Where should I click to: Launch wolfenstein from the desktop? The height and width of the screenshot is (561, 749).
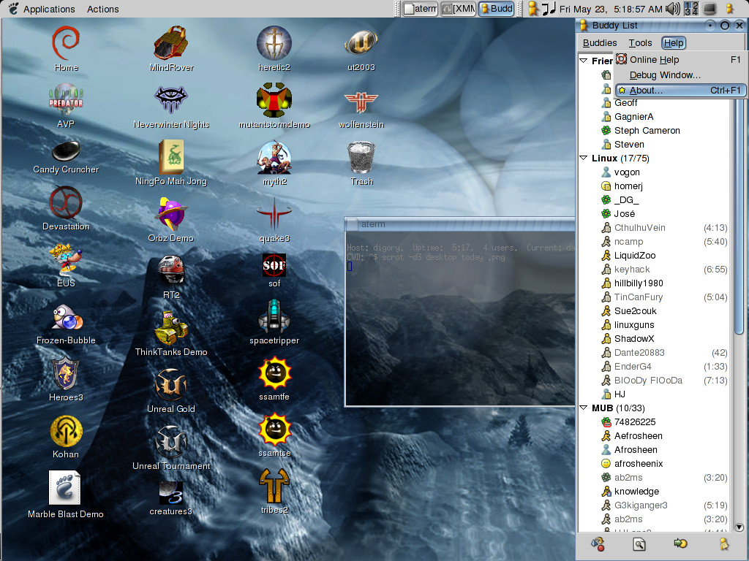pos(361,104)
